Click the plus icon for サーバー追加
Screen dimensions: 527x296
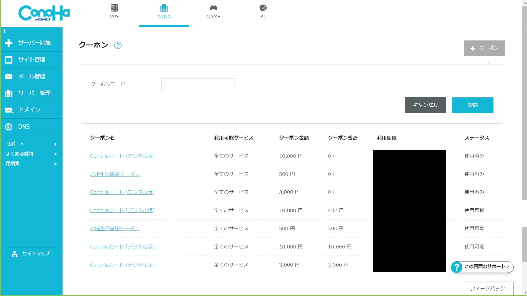pyautogui.click(x=9, y=43)
